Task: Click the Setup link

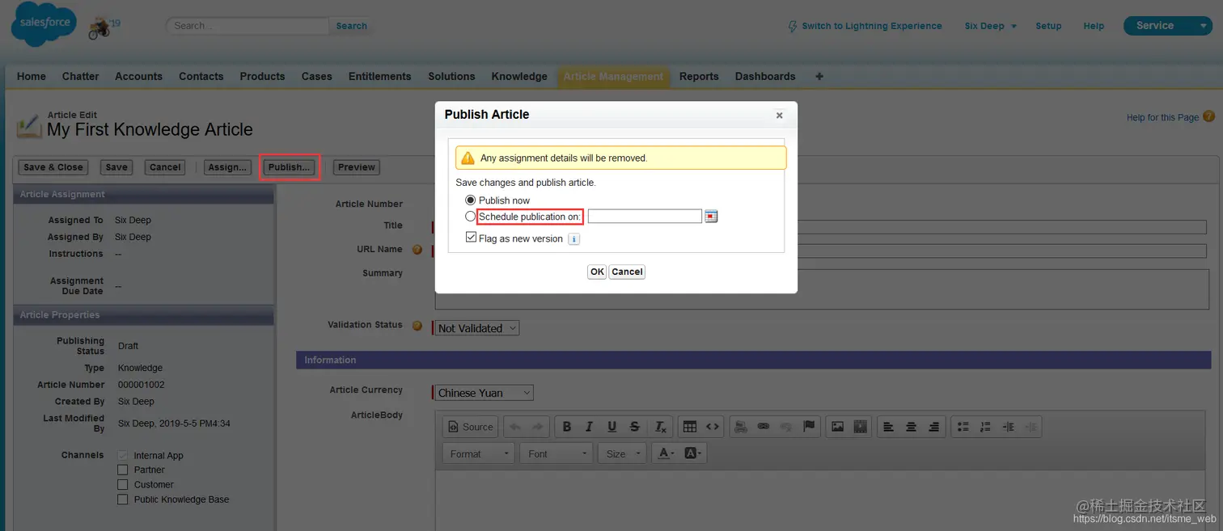Action: coord(1048,26)
